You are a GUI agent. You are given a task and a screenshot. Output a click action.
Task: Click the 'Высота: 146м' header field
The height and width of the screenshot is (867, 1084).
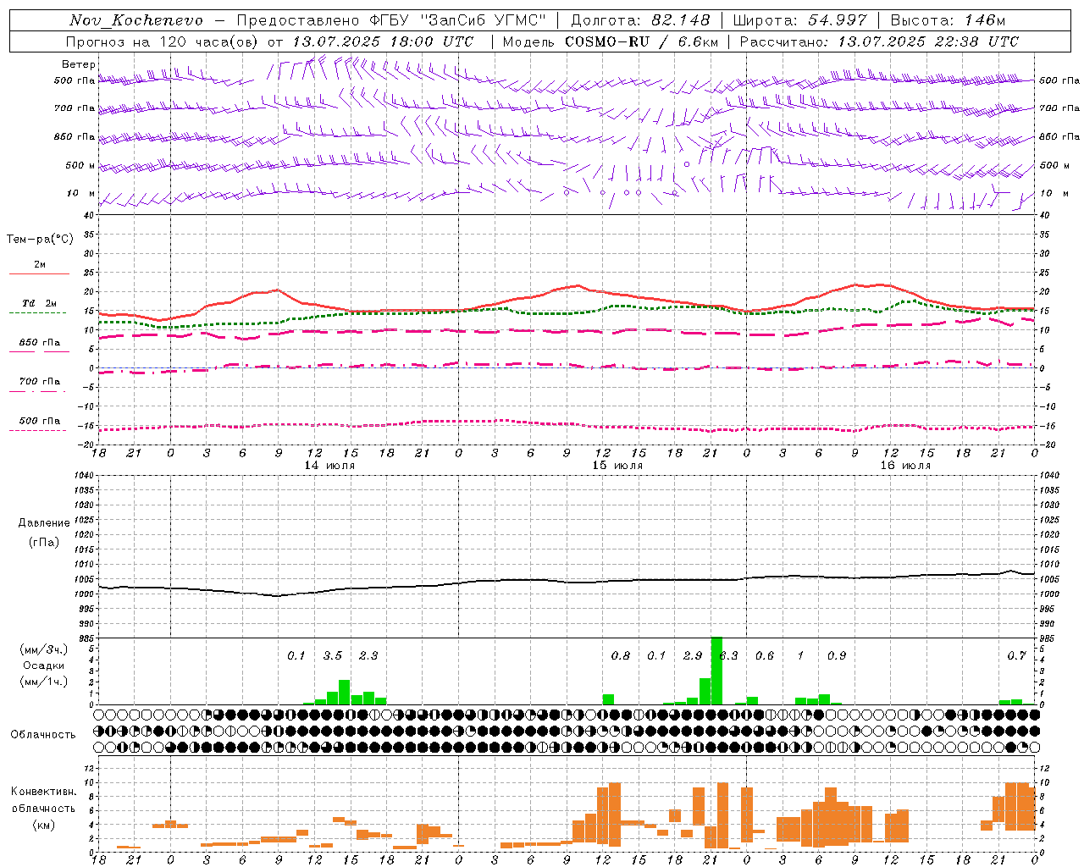(948, 20)
